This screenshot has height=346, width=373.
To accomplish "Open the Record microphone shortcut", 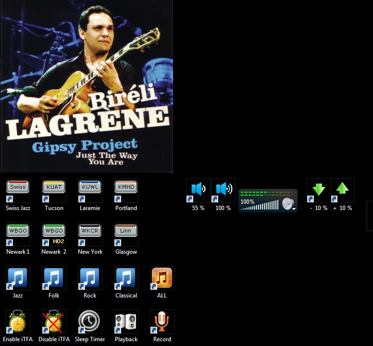I will [162, 322].
